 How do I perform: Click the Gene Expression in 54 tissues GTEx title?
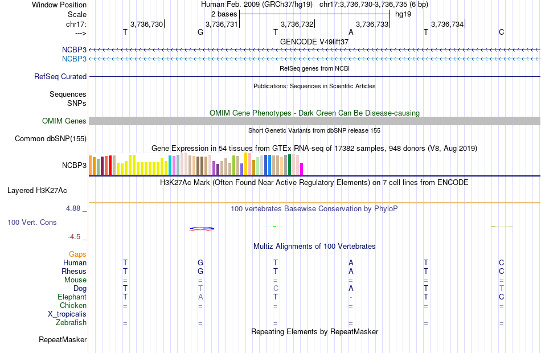[314, 149]
